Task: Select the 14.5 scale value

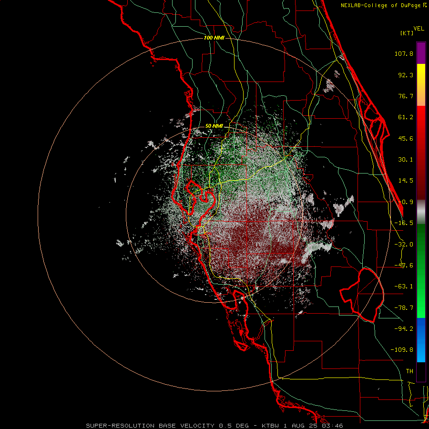Action: coord(406,181)
